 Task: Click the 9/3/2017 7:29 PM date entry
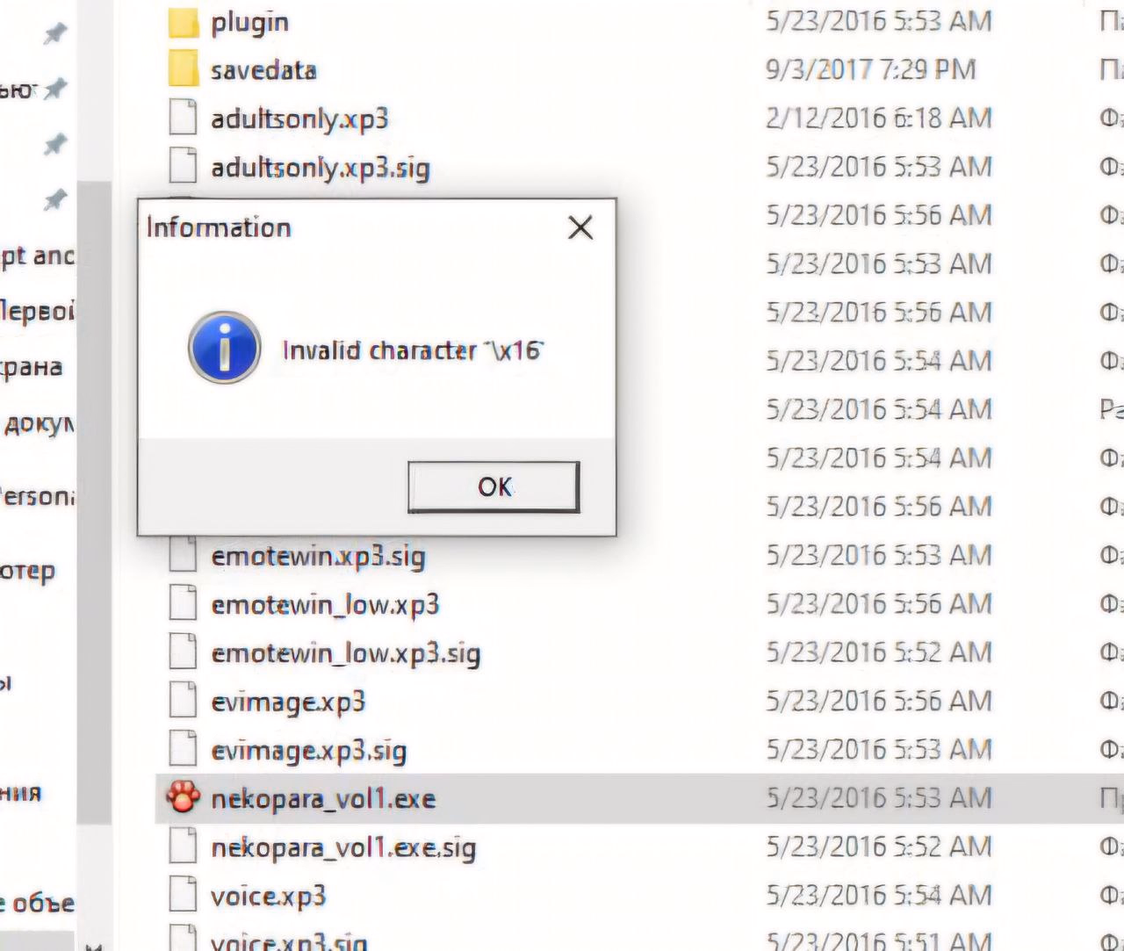(x=870, y=69)
